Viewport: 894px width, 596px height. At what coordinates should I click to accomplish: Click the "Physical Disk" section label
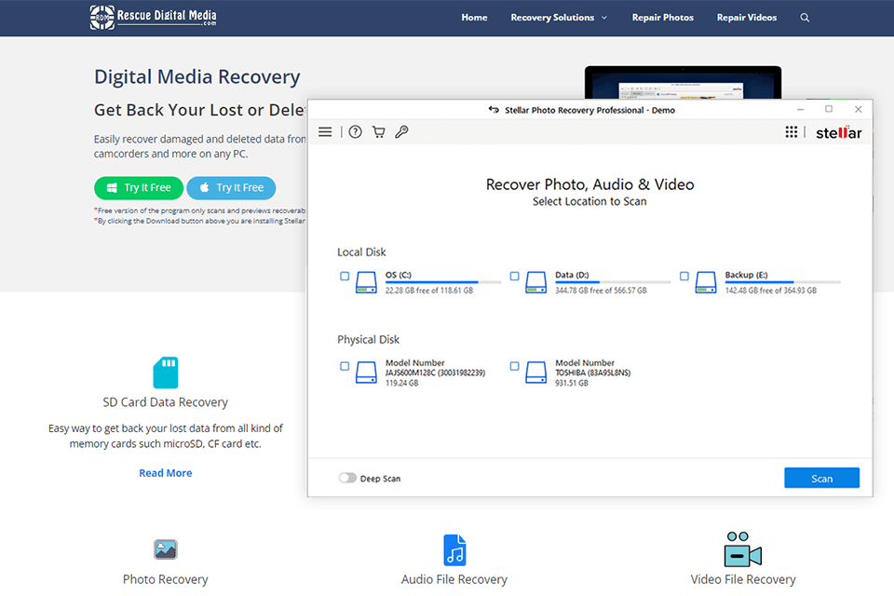(369, 339)
